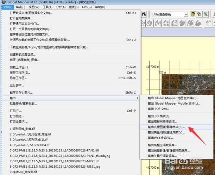Open recent file 8 ending MSS1.jpg
215x175 pixels.
(71, 167)
